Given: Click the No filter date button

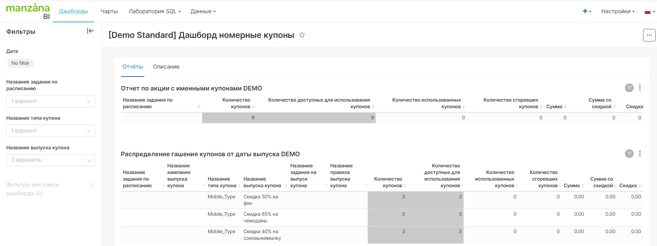Looking at the screenshot, I should pyautogui.click(x=20, y=63).
